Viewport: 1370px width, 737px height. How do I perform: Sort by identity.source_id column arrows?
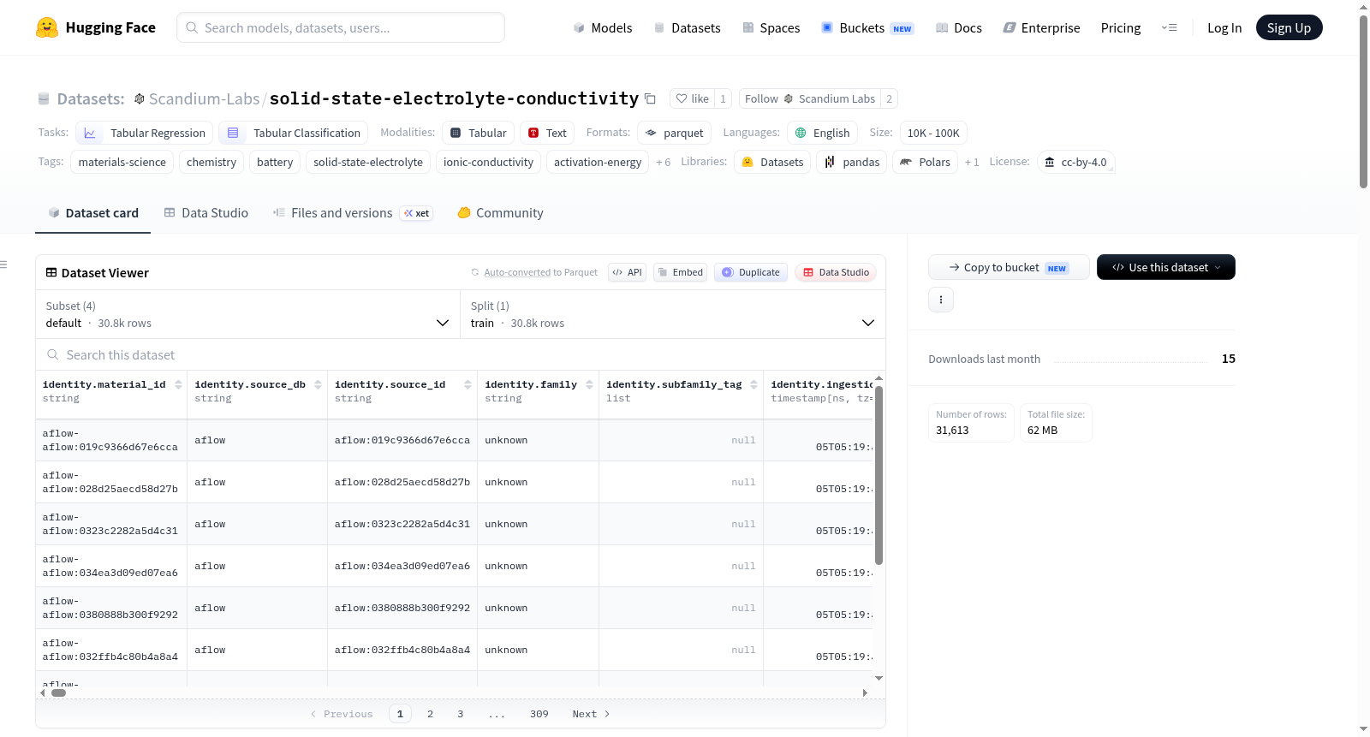468,385
